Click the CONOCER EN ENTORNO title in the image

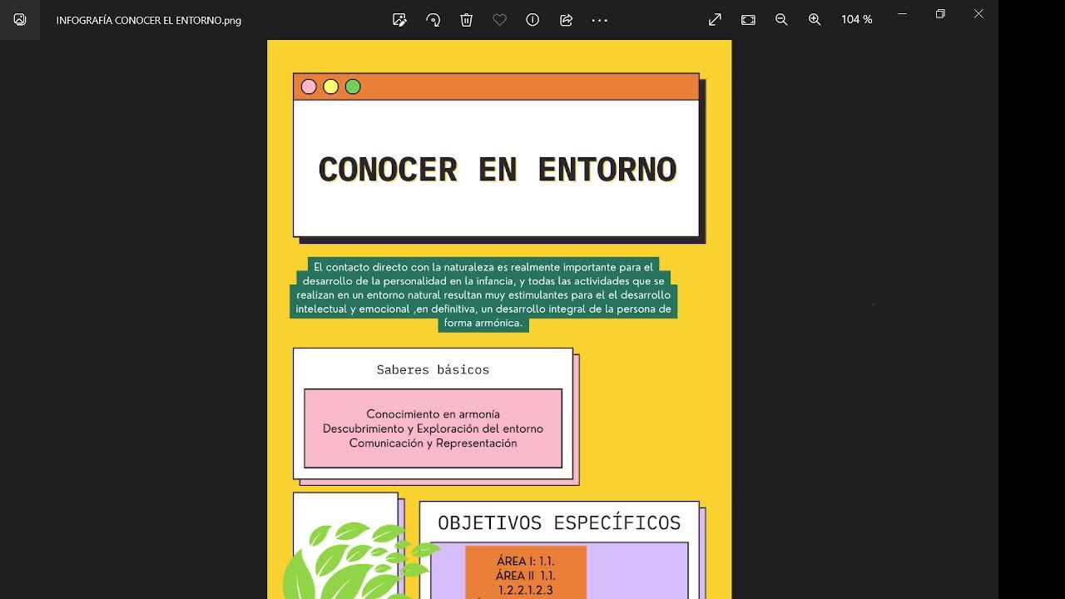(497, 169)
